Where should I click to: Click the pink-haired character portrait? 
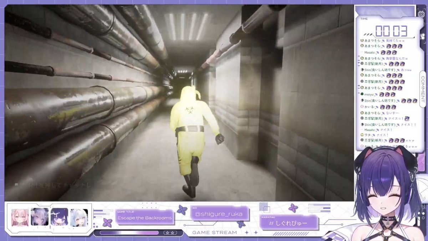point(20,217)
